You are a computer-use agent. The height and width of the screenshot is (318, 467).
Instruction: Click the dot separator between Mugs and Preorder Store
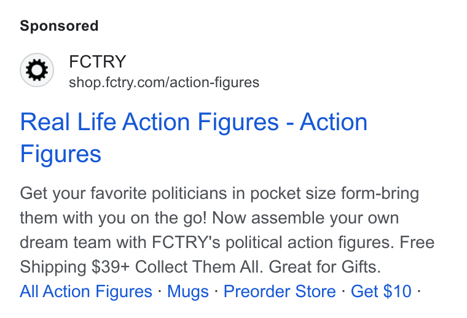point(216,291)
